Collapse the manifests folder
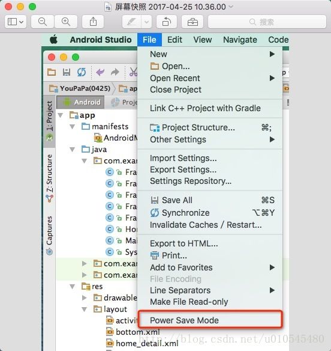Viewport: 331px width, 351px height. pyautogui.click(x=73, y=127)
